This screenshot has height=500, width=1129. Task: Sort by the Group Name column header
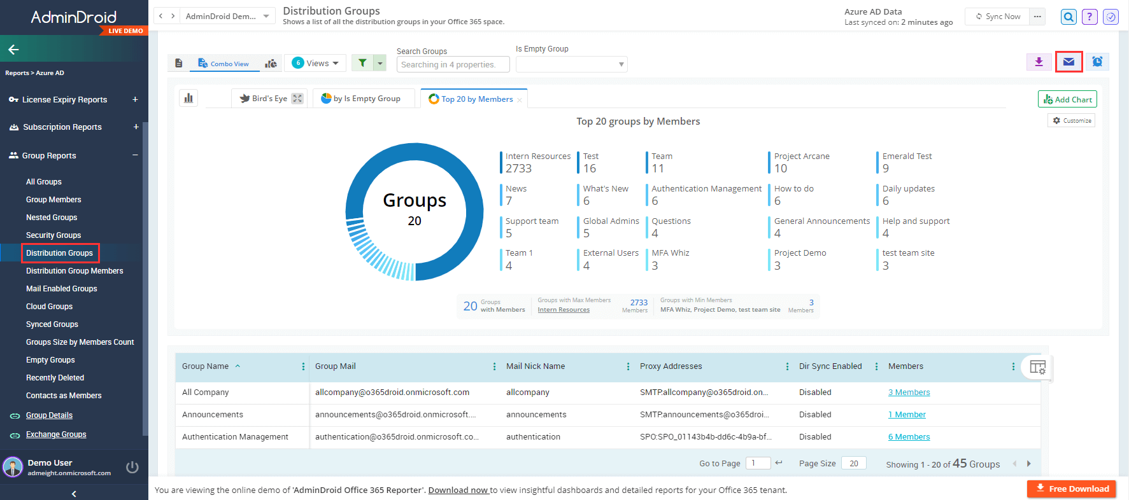[x=205, y=366]
